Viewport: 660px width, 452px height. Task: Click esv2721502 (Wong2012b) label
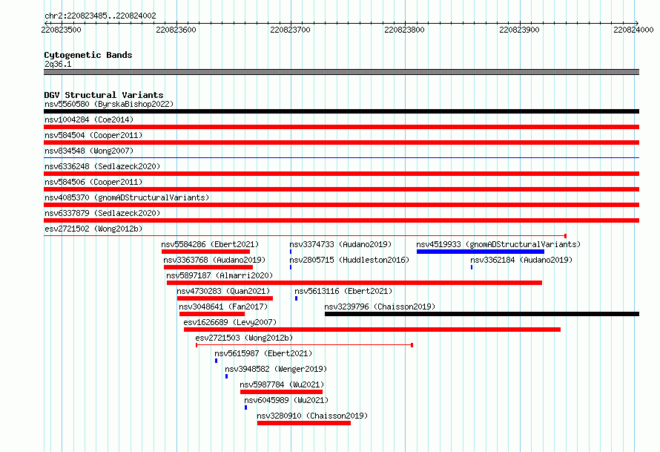(x=93, y=229)
